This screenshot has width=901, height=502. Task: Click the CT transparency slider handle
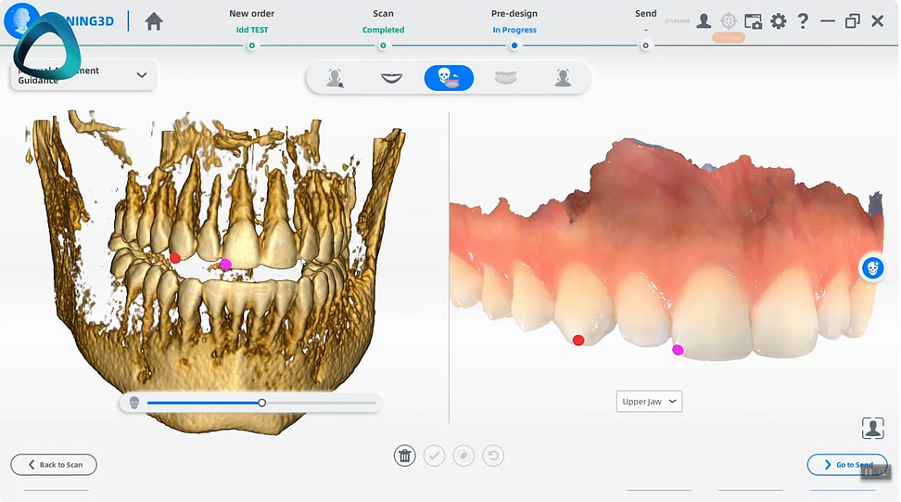[262, 403]
